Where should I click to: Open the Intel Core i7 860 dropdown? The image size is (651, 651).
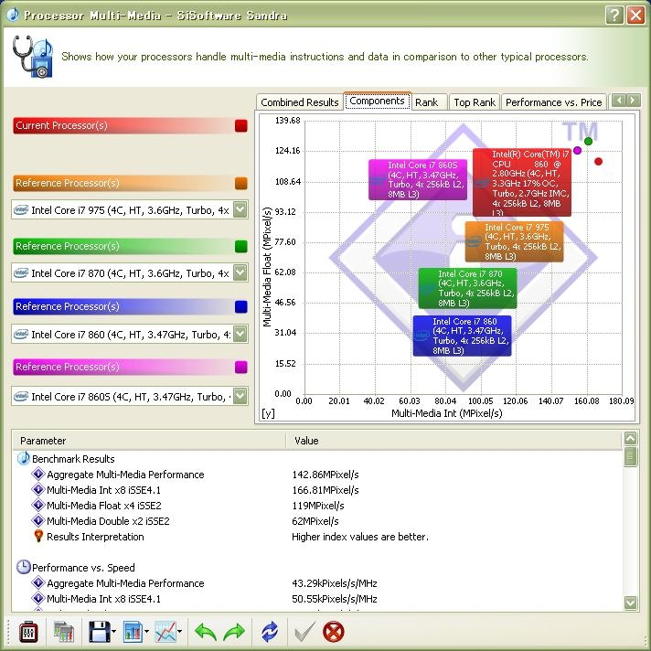240,334
